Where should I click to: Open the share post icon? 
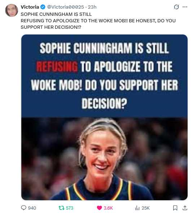[x=185, y=208]
